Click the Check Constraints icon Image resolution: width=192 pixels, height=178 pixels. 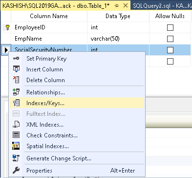pos(16,135)
